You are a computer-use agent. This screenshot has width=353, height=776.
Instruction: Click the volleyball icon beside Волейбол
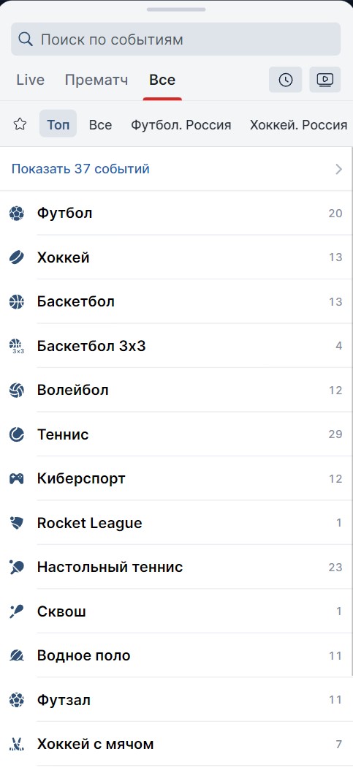point(16,390)
